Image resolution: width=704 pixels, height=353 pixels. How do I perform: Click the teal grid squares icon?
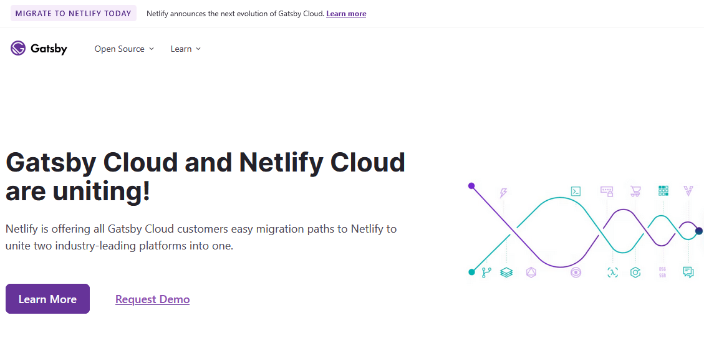[x=663, y=191]
